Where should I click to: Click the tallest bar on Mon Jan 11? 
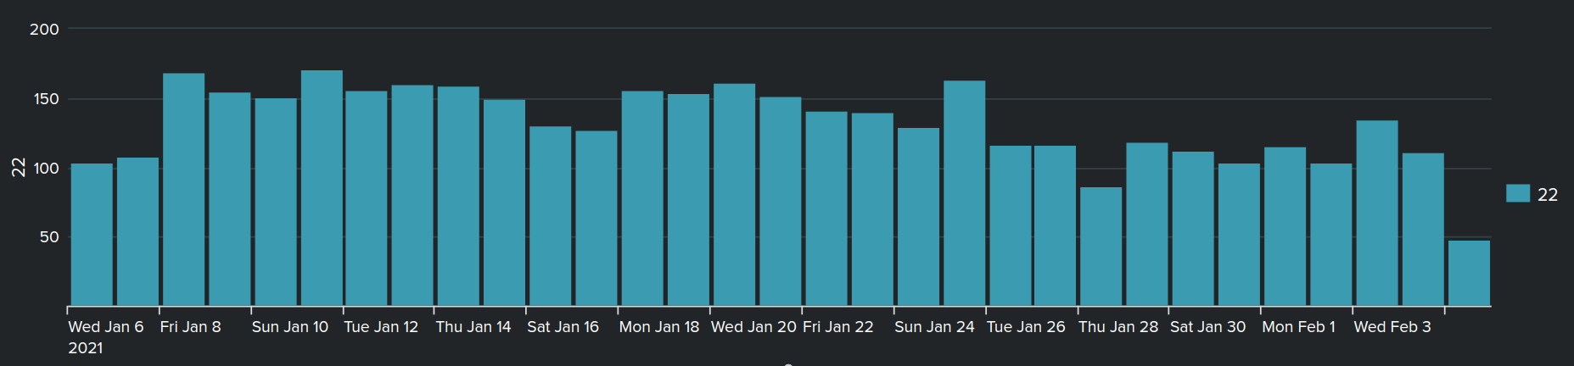(322, 188)
